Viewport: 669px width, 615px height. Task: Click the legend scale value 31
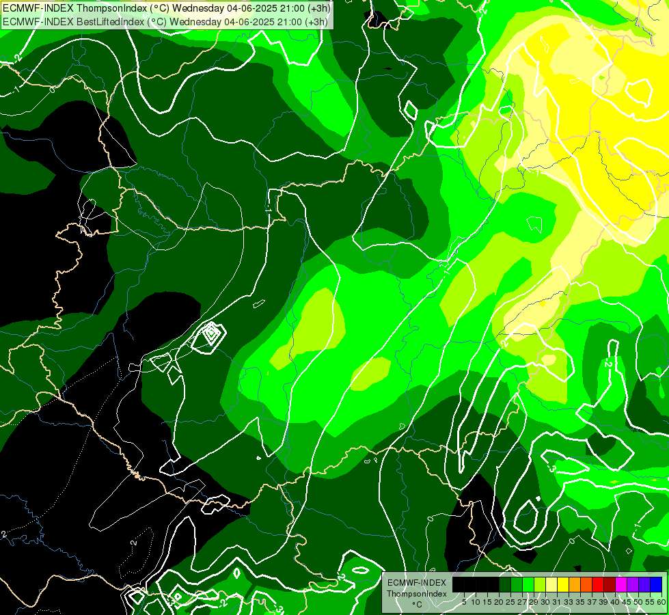coord(557,602)
